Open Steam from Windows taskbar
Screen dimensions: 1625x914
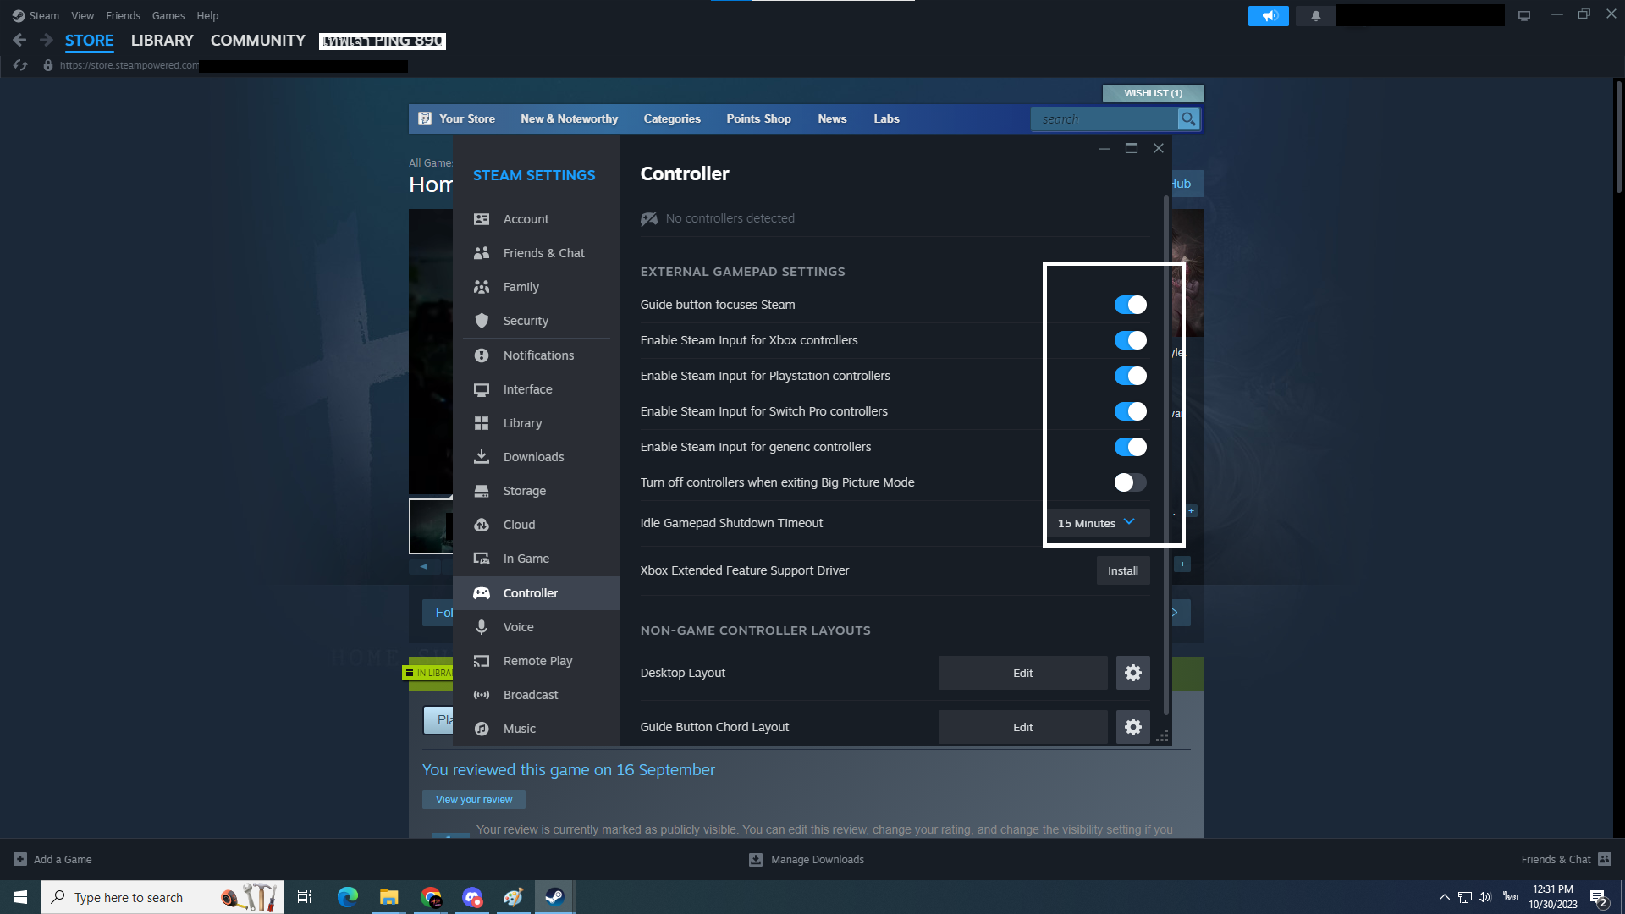(x=554, y=897)
